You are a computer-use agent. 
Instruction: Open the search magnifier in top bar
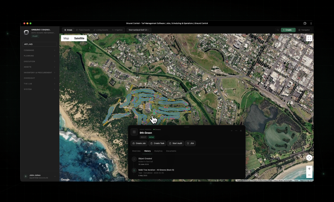pos(278,30)
